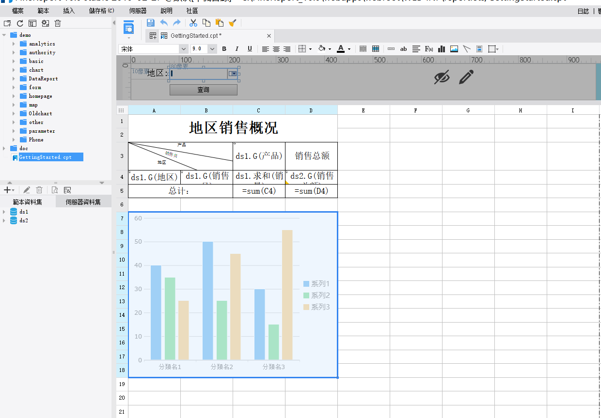
Task: Select the format painter brush
Action: pyautogui.click(x=233, y=22)
